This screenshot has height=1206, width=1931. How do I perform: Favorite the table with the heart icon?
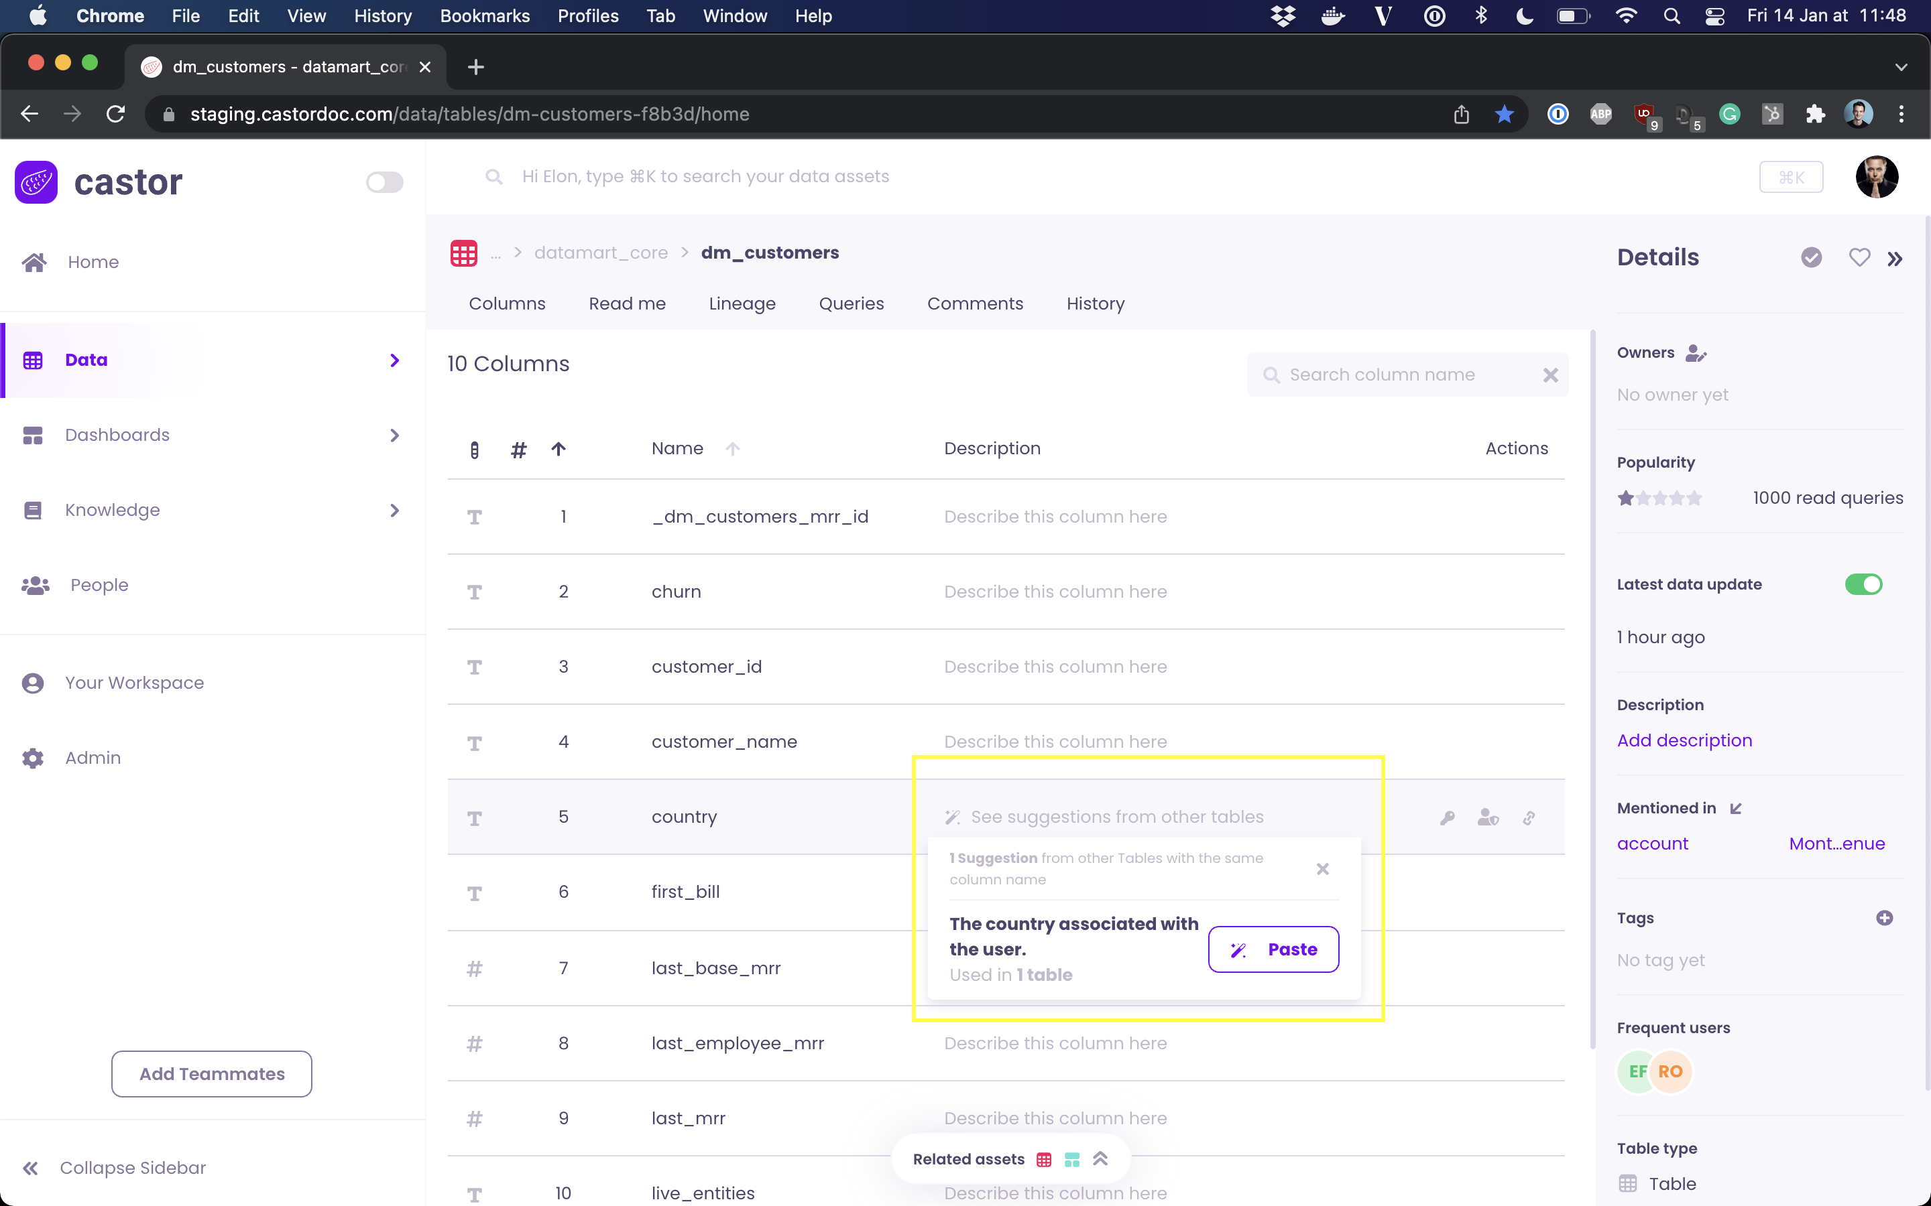point(1859,257)
